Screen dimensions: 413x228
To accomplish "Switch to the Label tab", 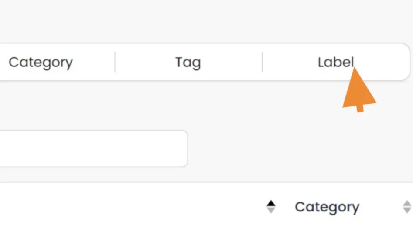I will (335, 63).
